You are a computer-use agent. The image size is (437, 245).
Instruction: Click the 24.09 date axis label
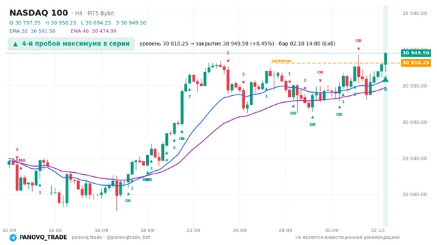240,230
